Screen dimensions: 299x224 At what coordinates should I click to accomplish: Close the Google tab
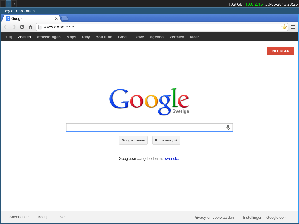[56, 19]
